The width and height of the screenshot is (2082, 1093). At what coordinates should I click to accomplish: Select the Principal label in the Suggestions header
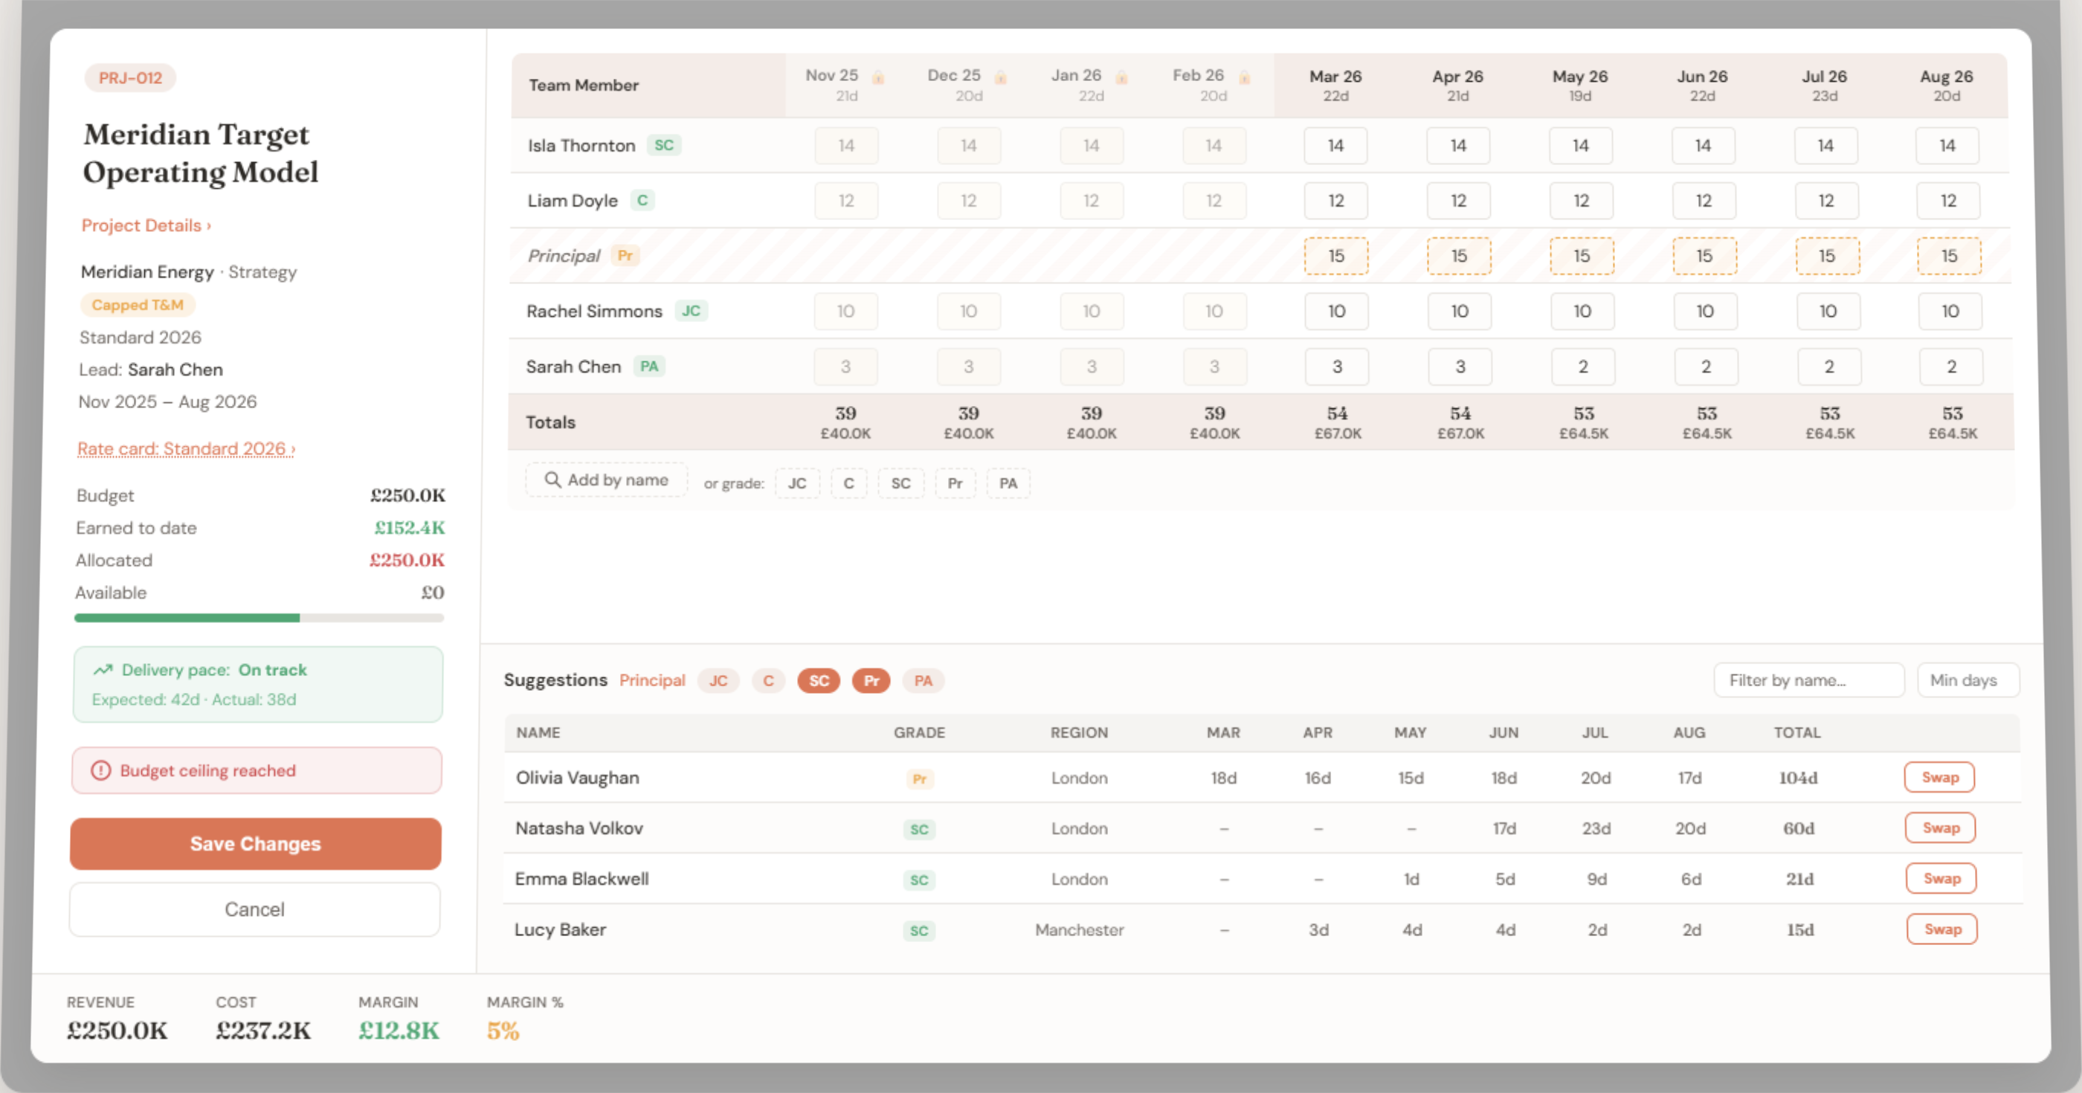[651, 680]
